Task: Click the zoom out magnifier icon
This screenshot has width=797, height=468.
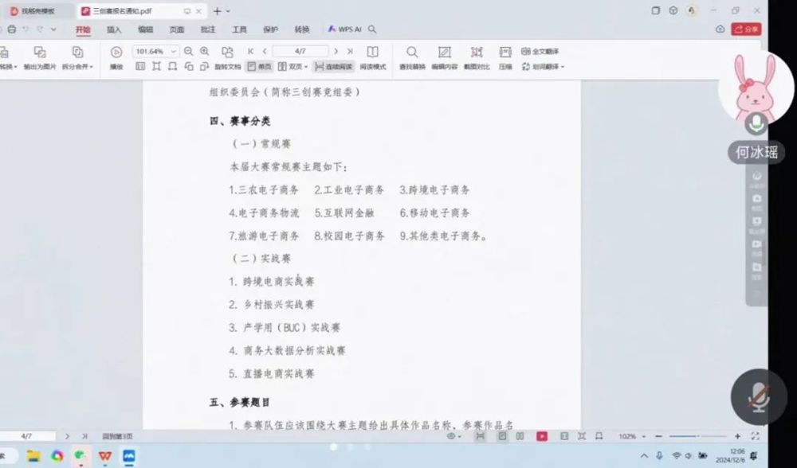Action: pos(189,51)
